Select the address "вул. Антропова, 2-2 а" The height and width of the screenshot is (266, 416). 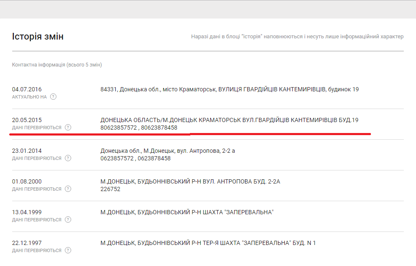tap(168, 151)
